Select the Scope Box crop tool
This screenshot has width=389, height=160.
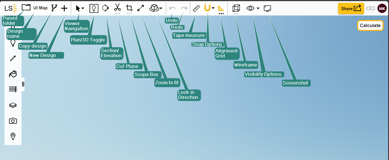129,8
